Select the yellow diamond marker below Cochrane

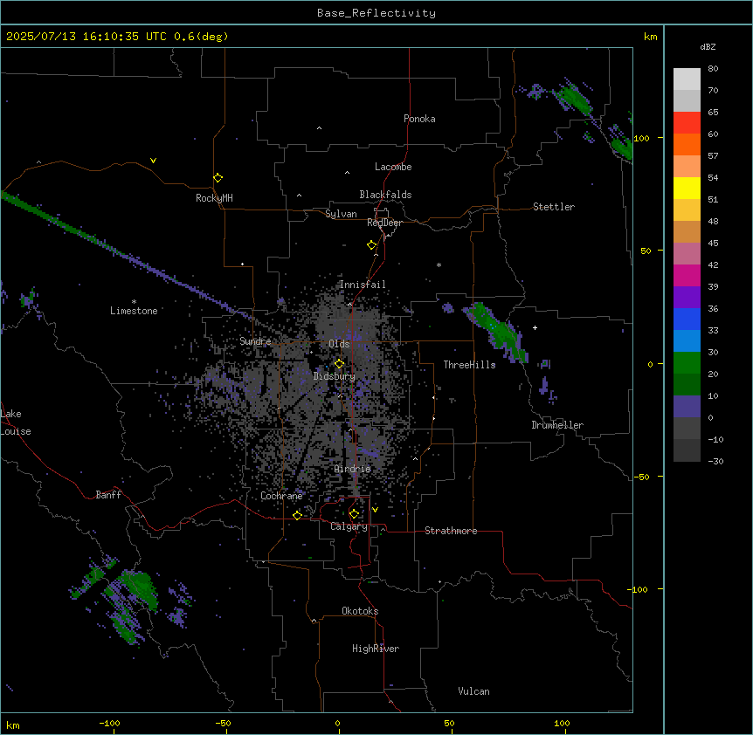tap(297, 515)
